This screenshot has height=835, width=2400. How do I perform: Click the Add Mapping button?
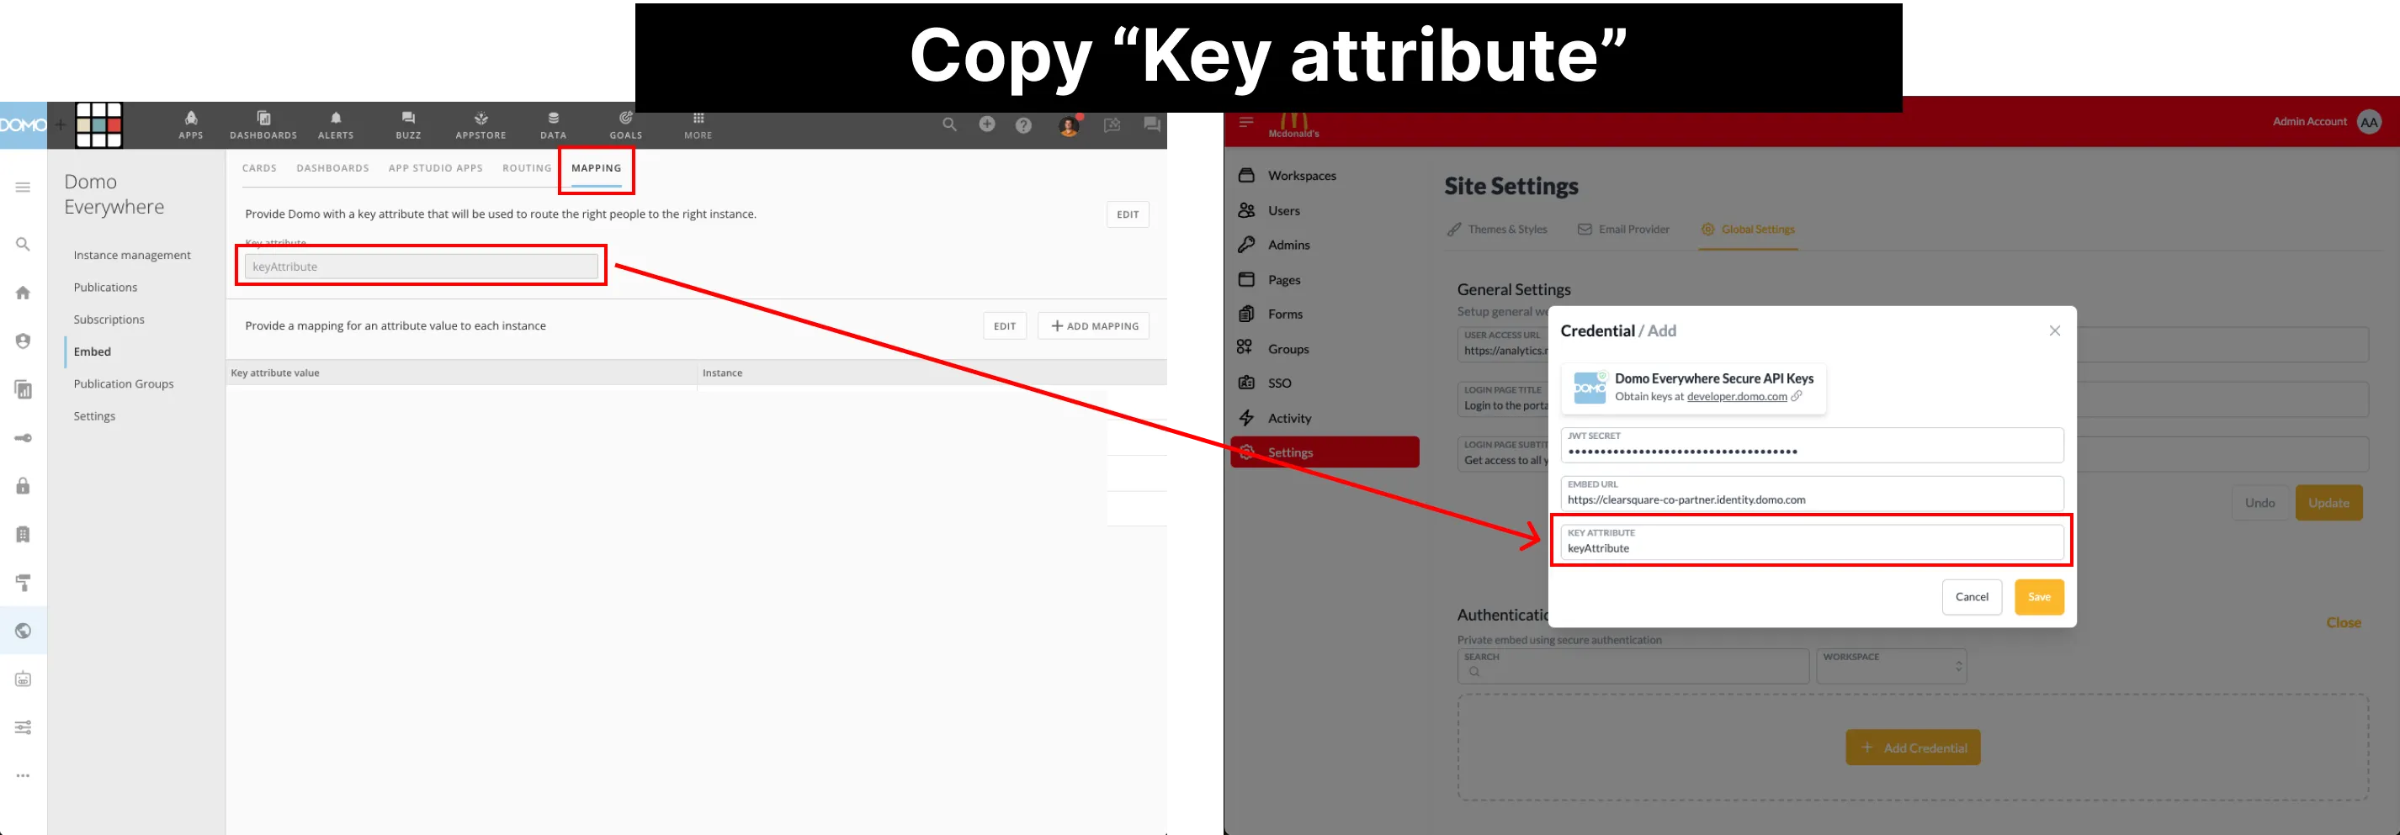[1094, 325]
